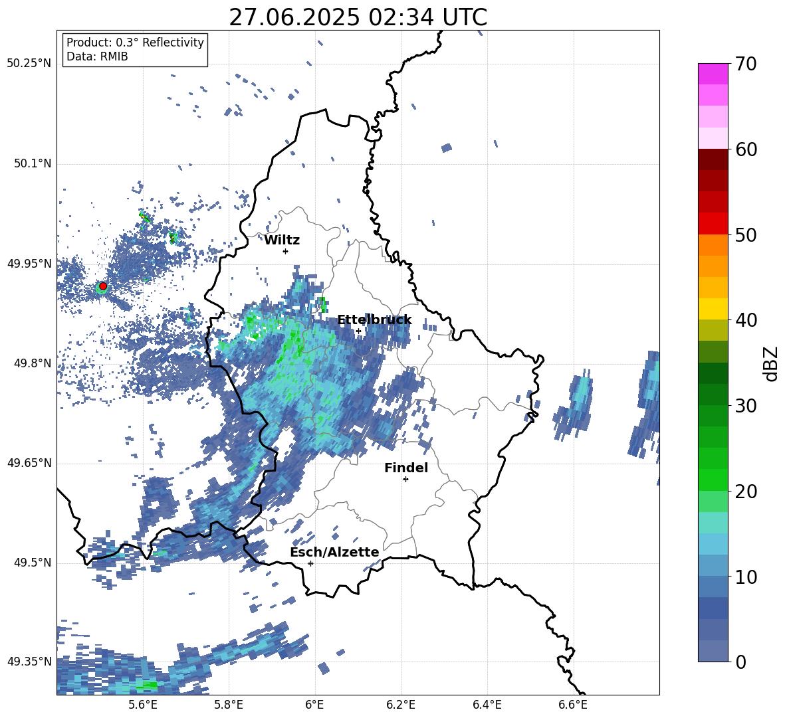The height and width of the screenshot is (718, 787).
Task: Click the cross marker under Ettelbruck
Action: 358,331
